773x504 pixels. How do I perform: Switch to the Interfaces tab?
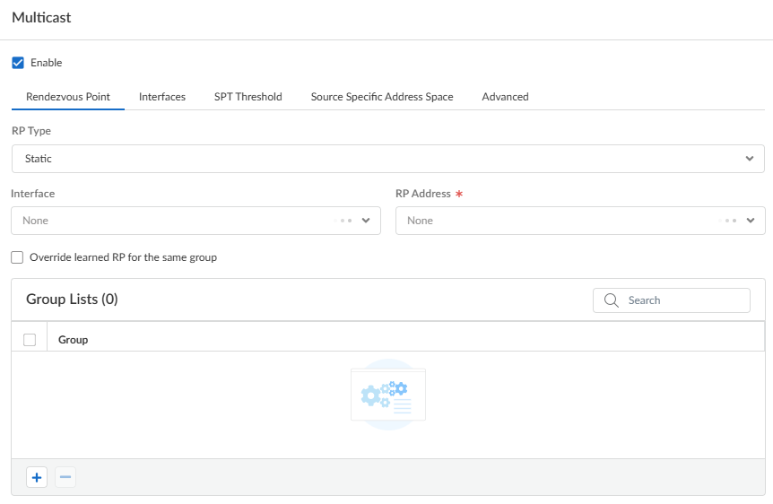tap(162, 97)
